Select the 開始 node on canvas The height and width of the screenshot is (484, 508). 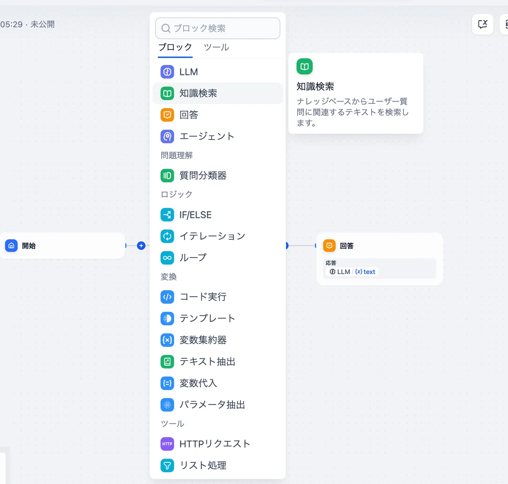62,245
